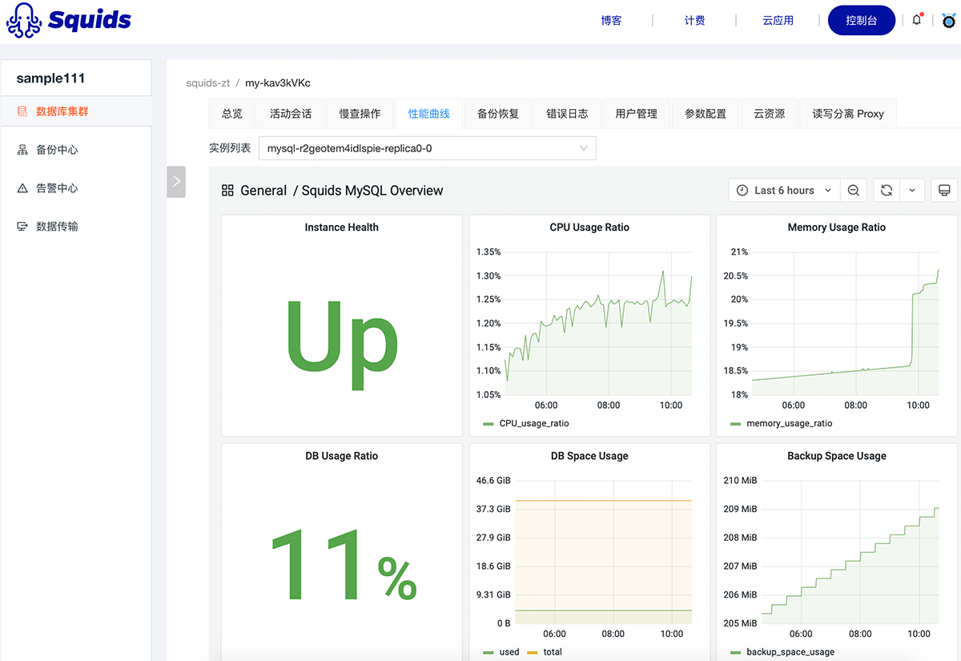Open the Last 6 hours time picker
Viewport: 961px width, 661px height.
tap(784, 191)
